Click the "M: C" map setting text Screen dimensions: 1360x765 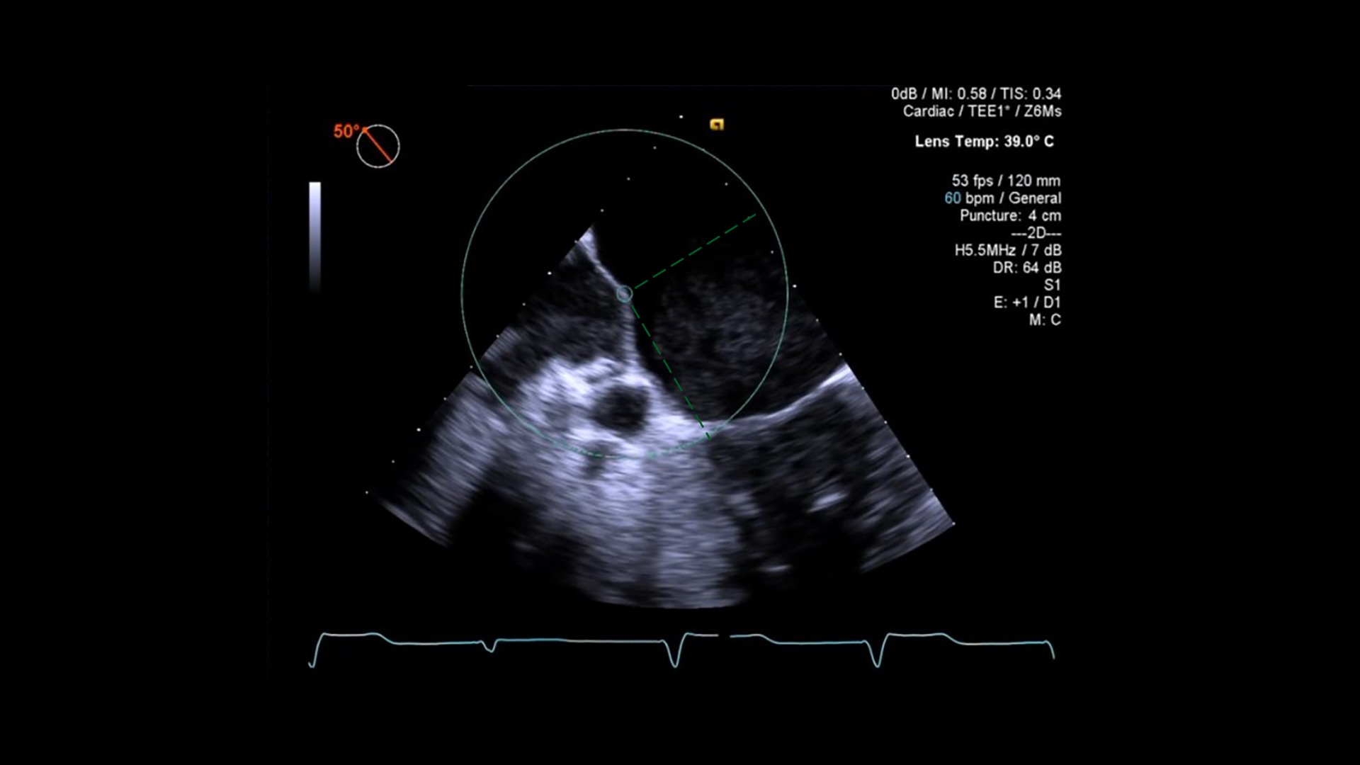coord(1045,319)
